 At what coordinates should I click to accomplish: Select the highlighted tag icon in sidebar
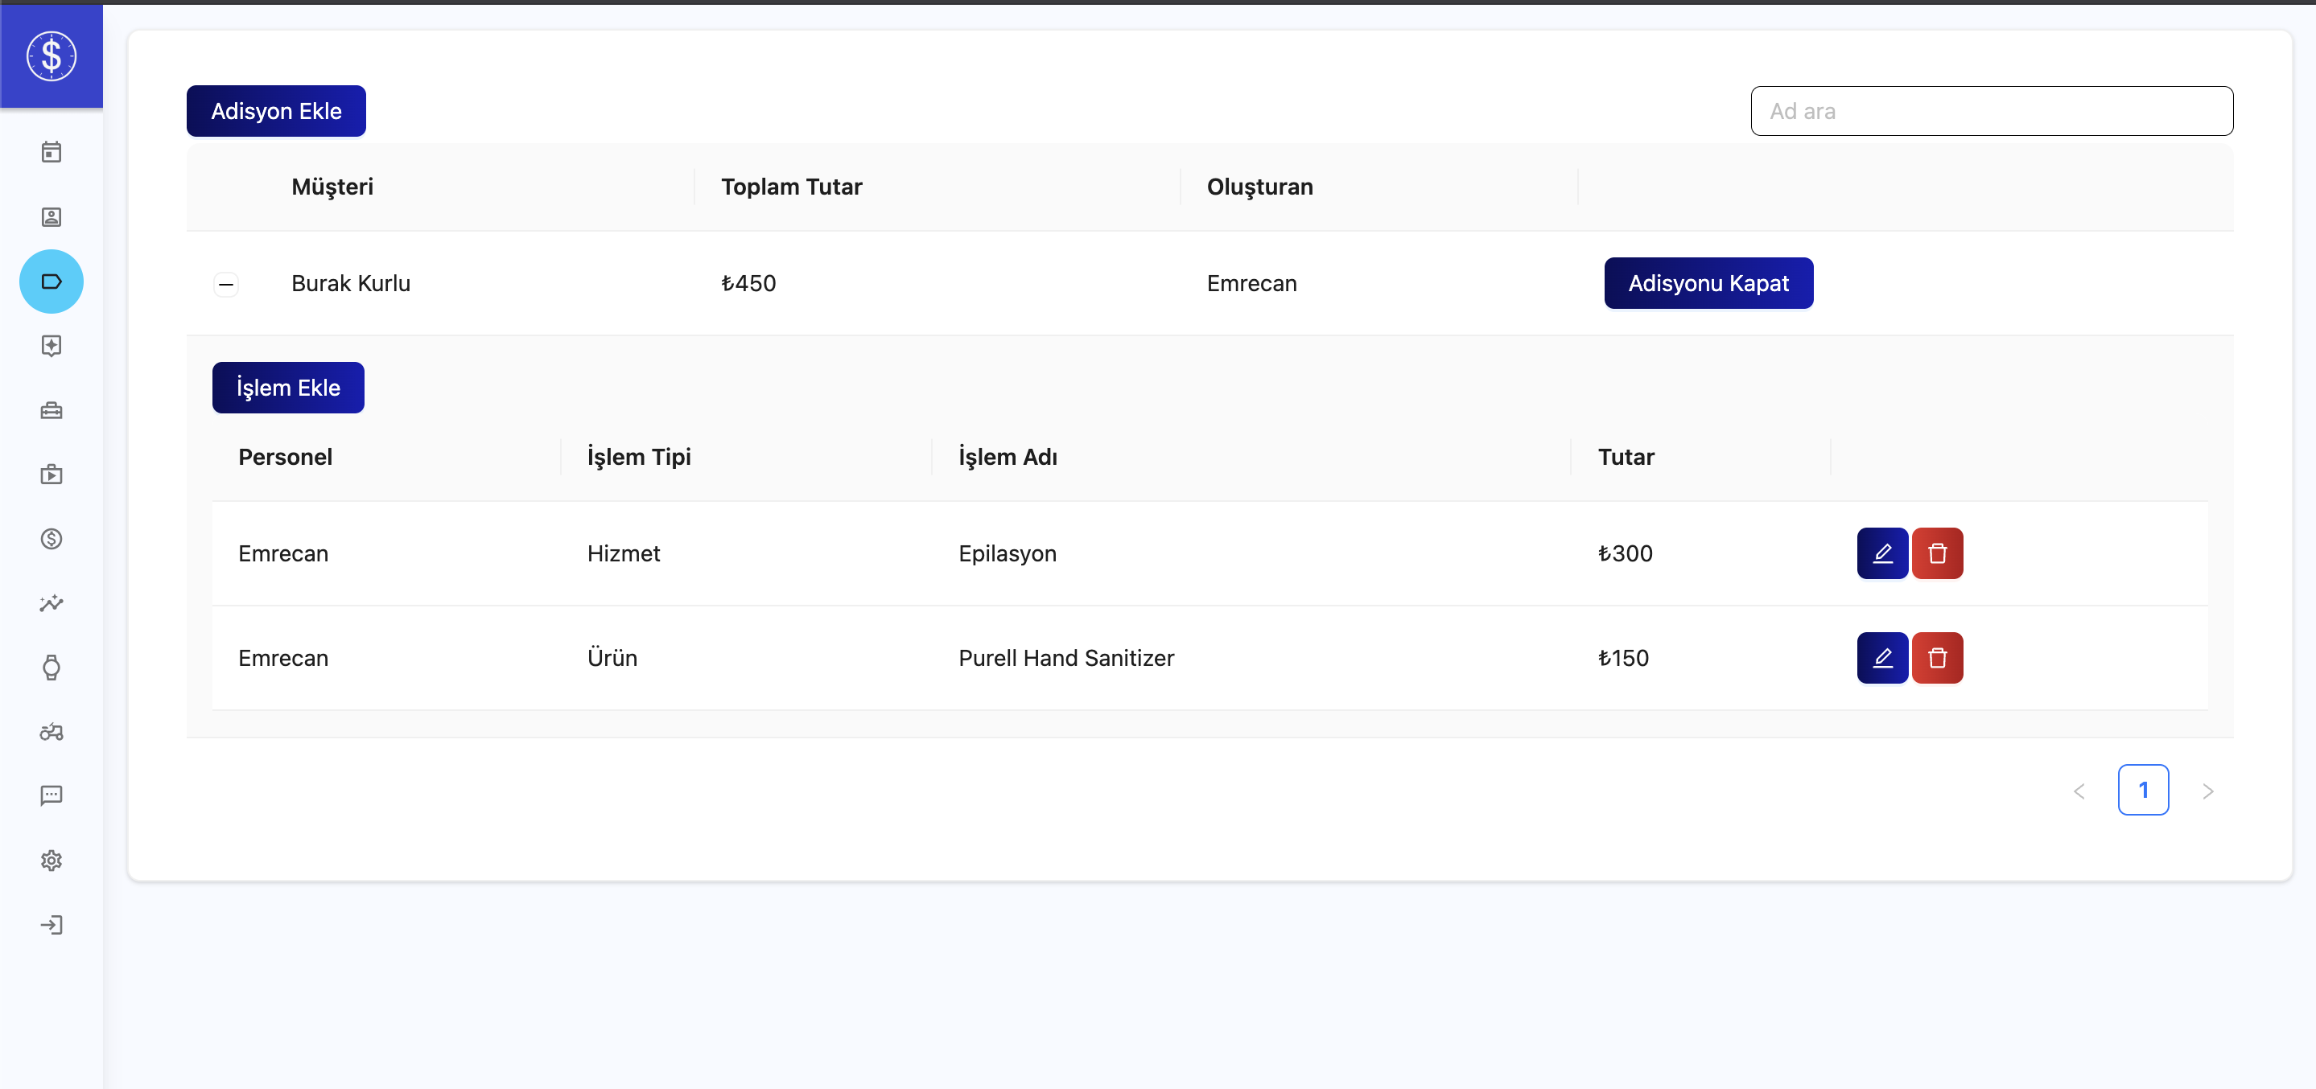[52, 281]
